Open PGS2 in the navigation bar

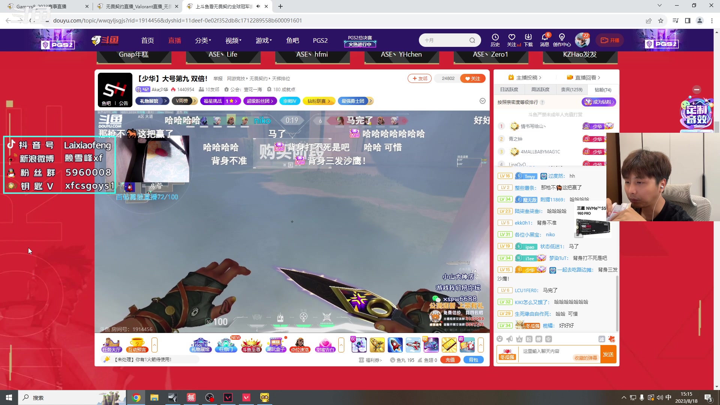(x=320, y=40)
